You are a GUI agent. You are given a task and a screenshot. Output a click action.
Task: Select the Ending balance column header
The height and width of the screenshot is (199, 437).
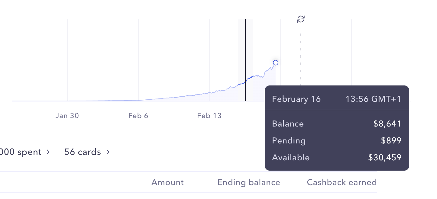(x=248, y=182)
